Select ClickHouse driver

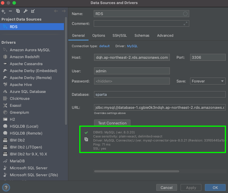click(x=32, y=99)
